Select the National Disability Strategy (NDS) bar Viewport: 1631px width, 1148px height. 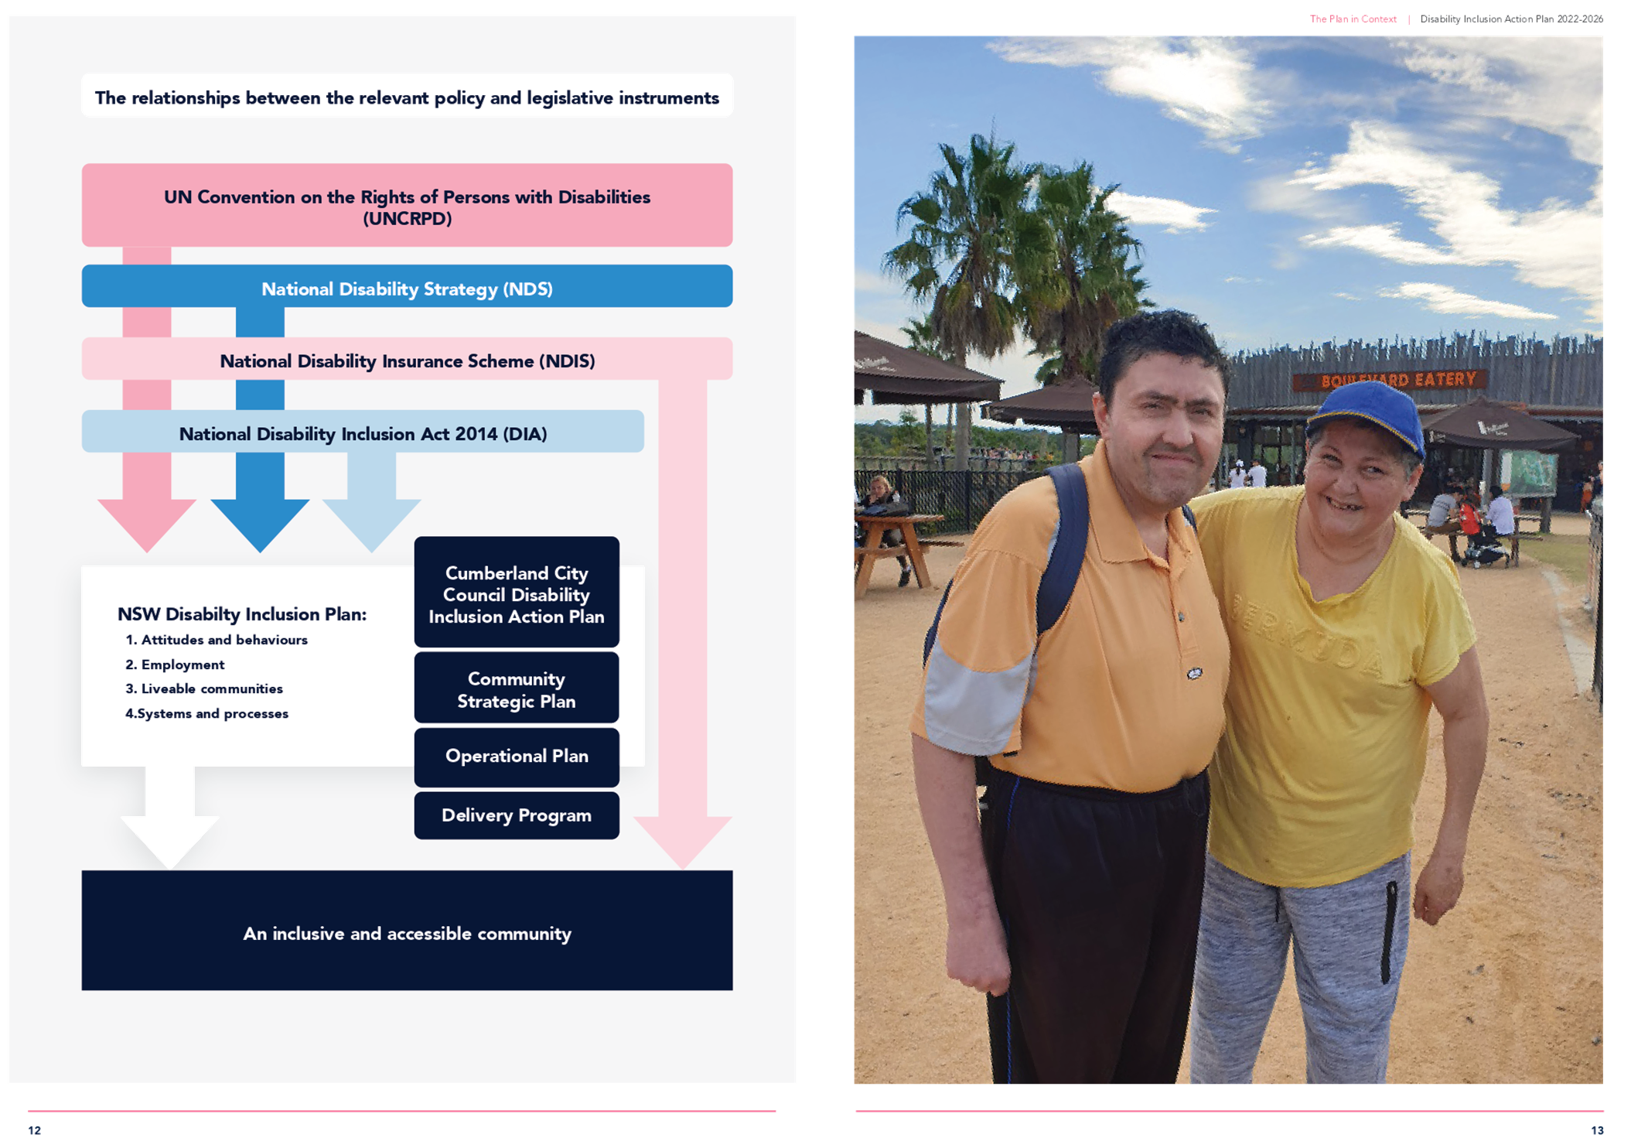tap(407, 288)
